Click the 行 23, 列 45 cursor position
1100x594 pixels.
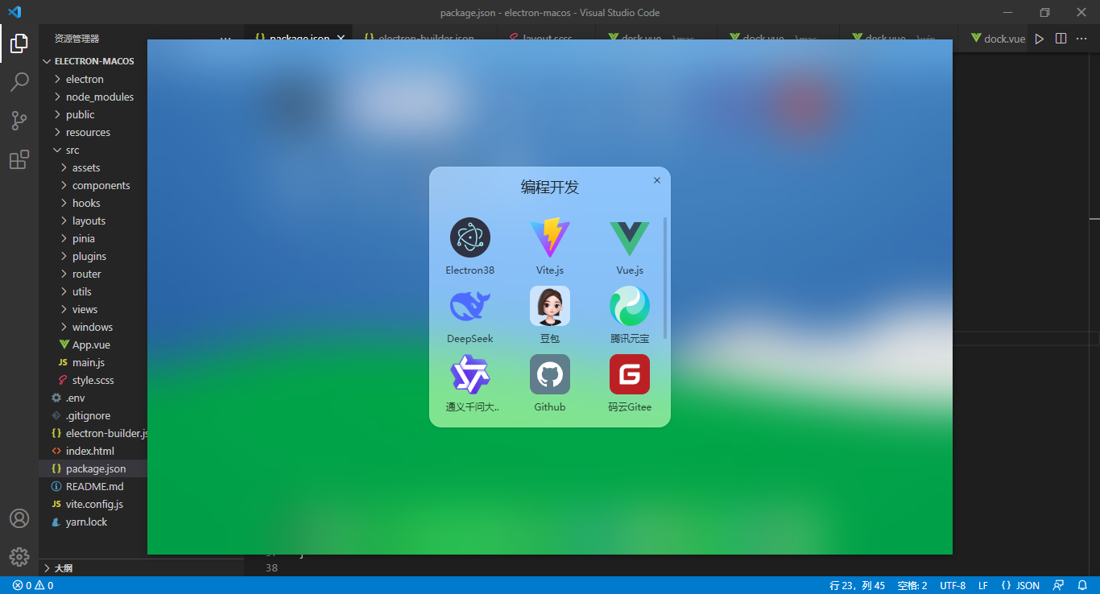pos(857,585)
